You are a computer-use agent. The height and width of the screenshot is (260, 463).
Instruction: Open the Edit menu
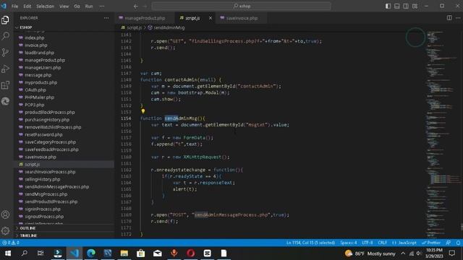click(27, 6)
